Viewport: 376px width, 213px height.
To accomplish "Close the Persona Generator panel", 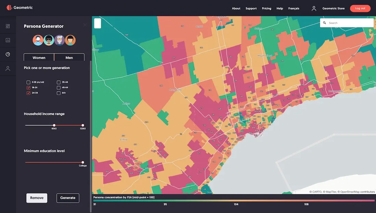I will click(x=85, y=25).
